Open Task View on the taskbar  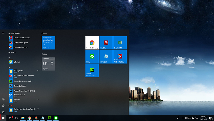click(x=16, y=118)
